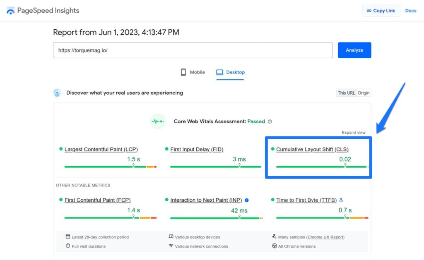Image resolution: width=424 pixels, height=260 pixels.
Task: Click inside the URL input field
Action: click(x=193, y=50)
